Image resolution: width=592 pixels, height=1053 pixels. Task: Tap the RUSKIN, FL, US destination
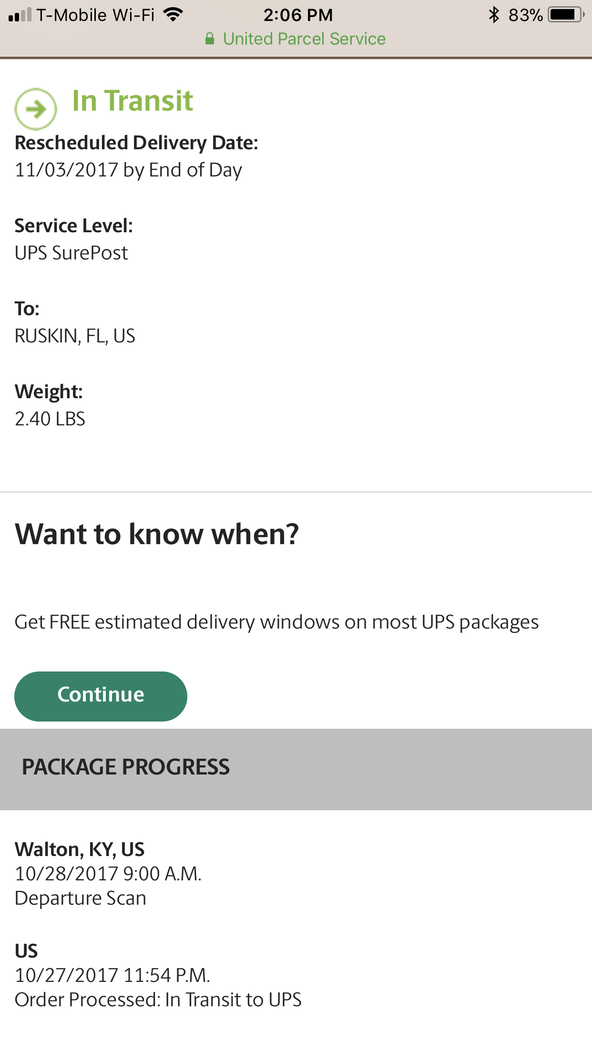(x=75, y=336)
